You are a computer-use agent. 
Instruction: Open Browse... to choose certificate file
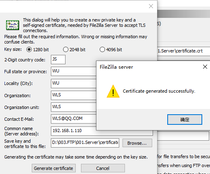click(137, 143)
